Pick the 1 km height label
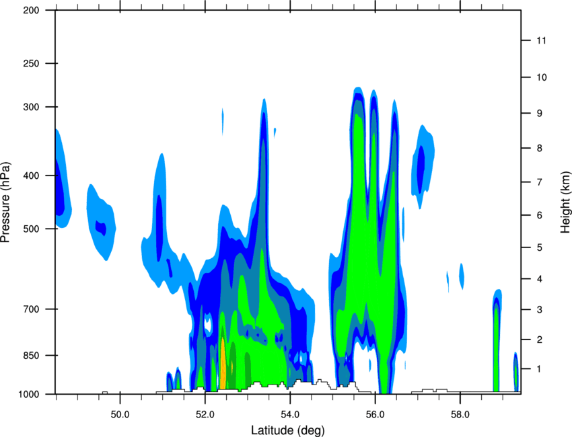 (x=539, y=369)
